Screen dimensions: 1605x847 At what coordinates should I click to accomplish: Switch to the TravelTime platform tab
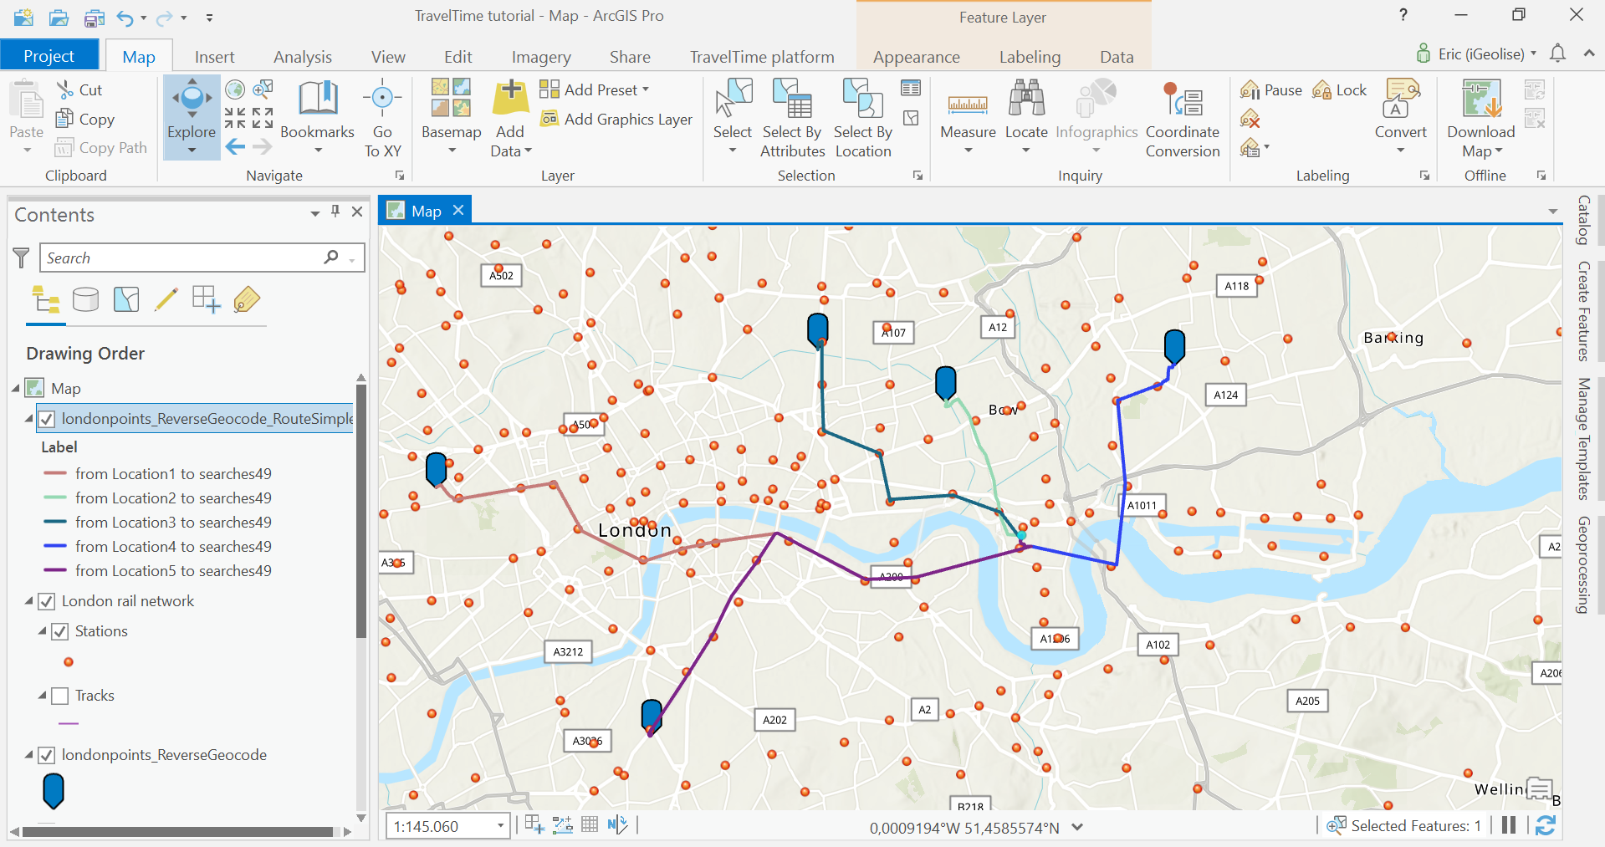761,56
